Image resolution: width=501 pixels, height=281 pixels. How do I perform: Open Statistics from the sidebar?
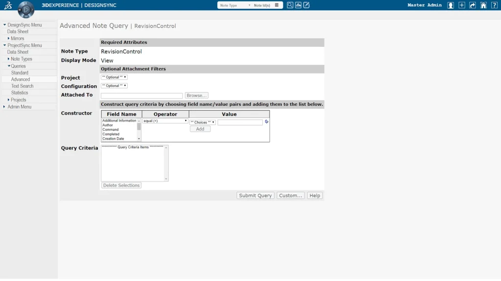[20, 93]
